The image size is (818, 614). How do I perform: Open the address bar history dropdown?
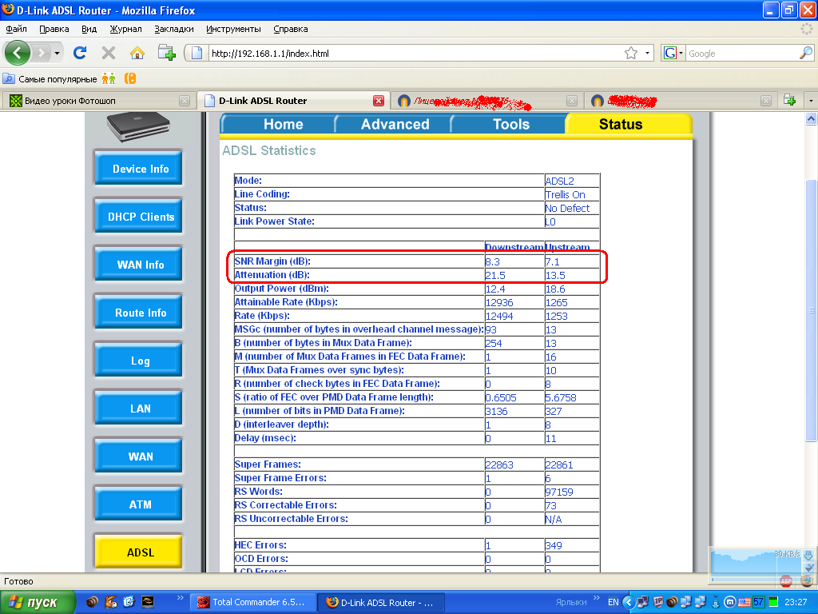click(x=648, y=54)
